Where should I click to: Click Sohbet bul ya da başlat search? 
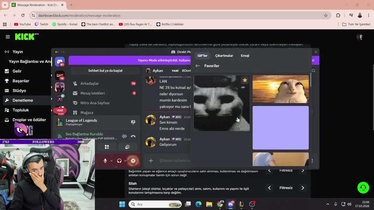105,71
